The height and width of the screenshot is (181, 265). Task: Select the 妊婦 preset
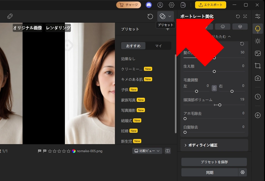[x=129, y=131]
